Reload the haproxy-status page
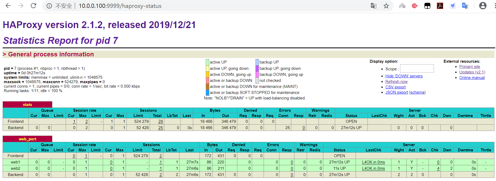This screenshot has width=496, height=181. click(x=33, y=6)
